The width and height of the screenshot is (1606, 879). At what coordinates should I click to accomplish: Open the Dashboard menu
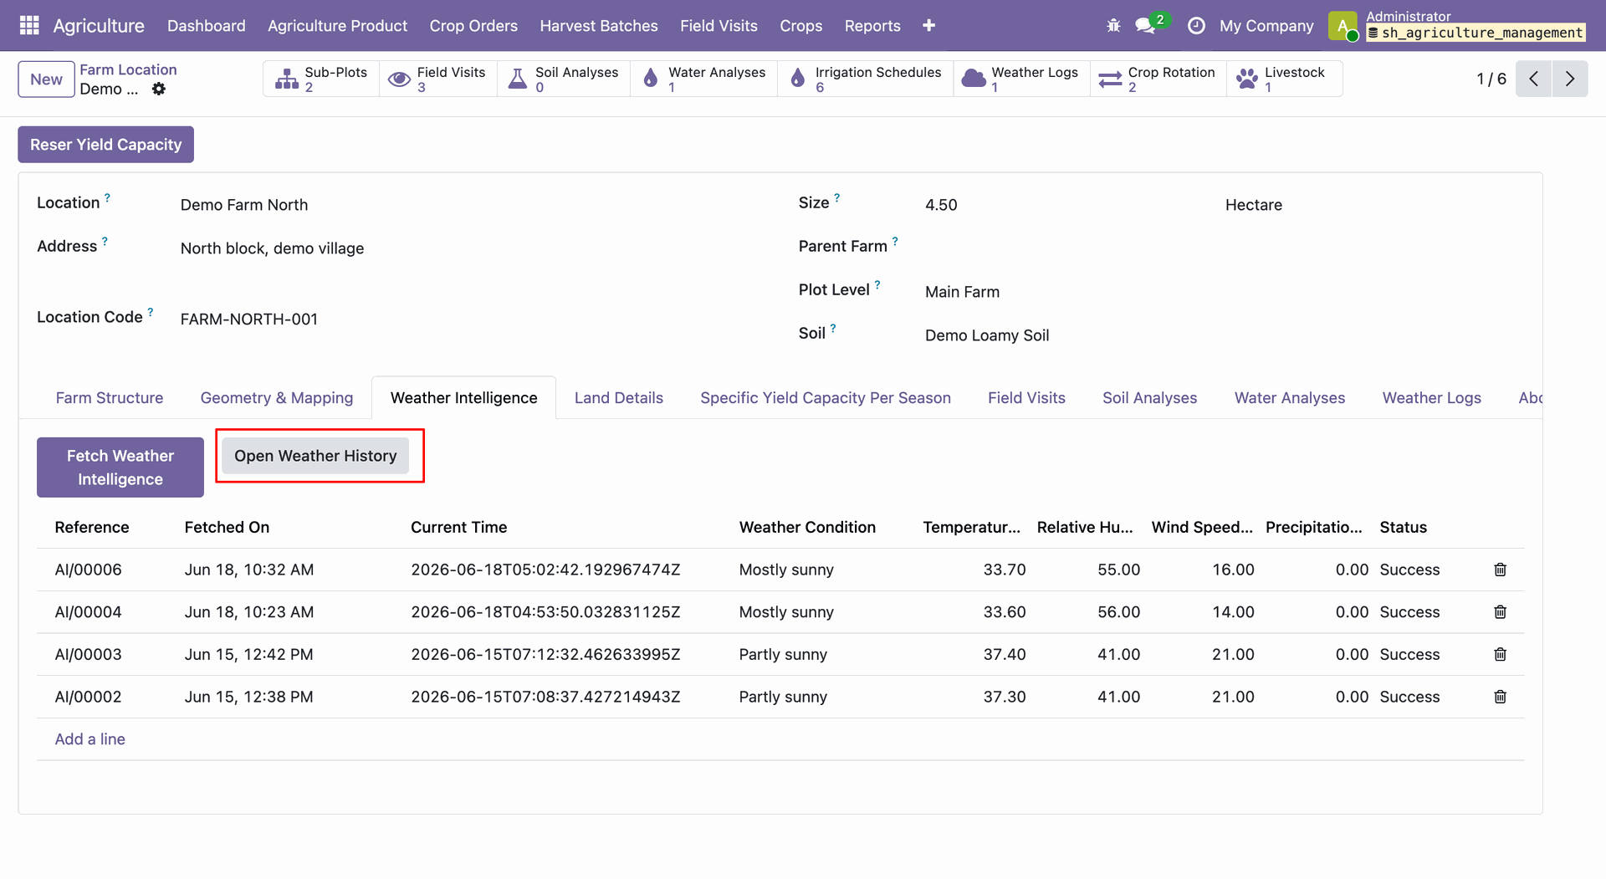pyautogui.click(x=207, y=26)
